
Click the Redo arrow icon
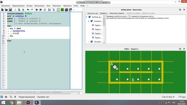tap(32, 10)
